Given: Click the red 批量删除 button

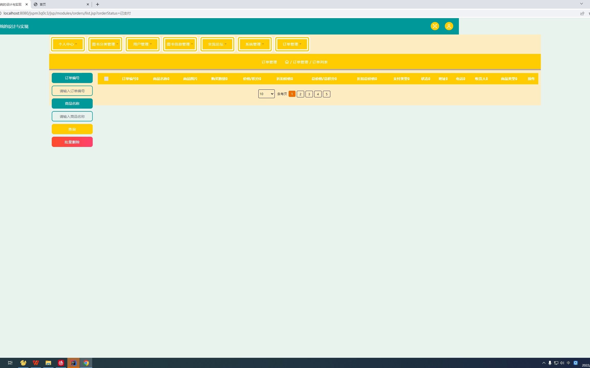Looking at the screenshot, I should (x=72, y=142).
